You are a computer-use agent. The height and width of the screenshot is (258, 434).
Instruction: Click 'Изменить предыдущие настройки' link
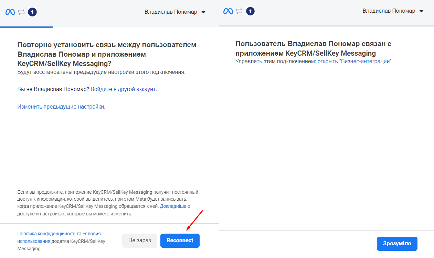[61, 106]
